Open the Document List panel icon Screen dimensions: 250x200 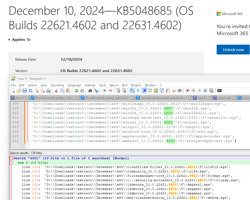[162, 91]
